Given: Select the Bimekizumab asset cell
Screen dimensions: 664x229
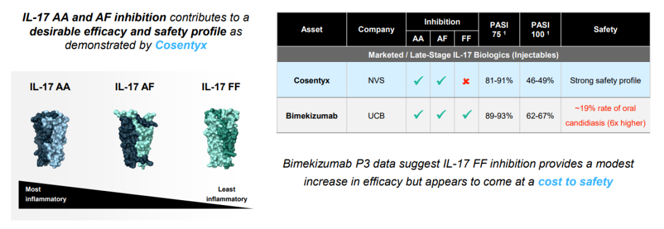Looking at the screenshot, I should 312,115.
